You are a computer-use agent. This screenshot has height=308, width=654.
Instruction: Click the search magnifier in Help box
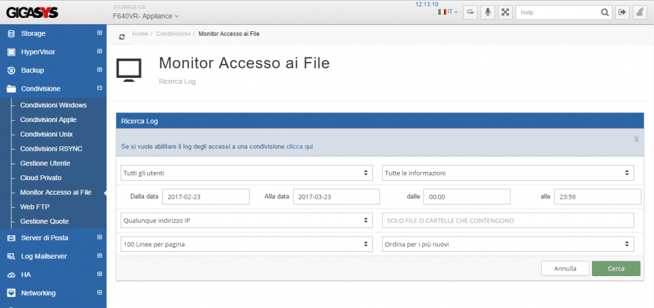[604, 13]
